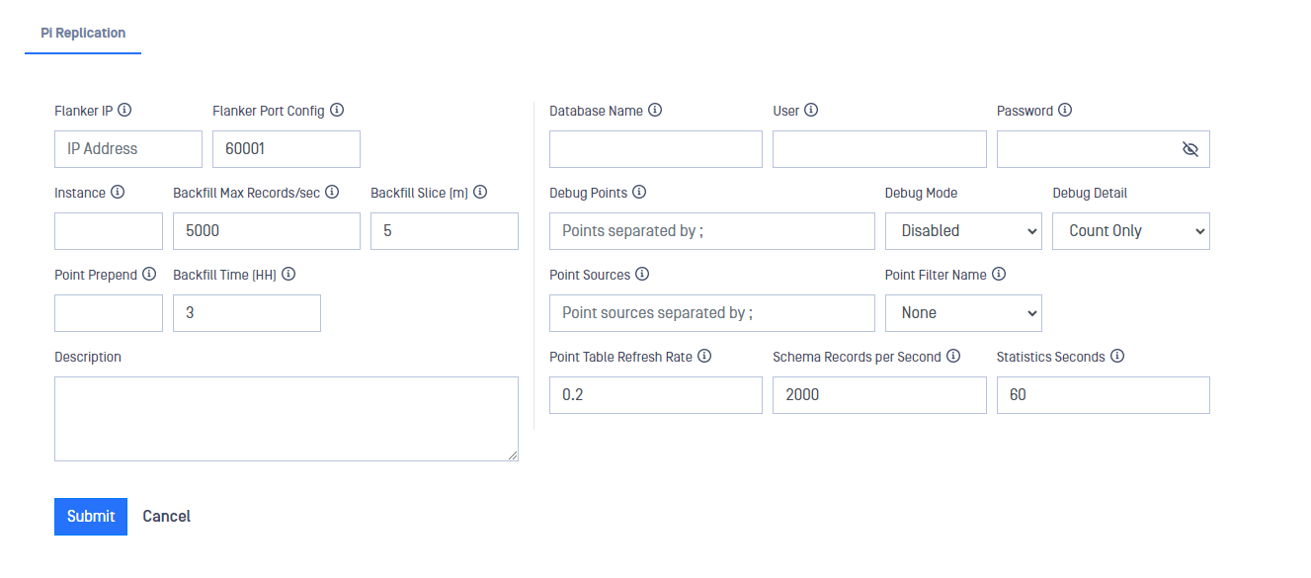Viewport: 1311px width, 578px height.
Task: Click the info icon next to Backfill Slice (m)
Action: click(481, 193)
